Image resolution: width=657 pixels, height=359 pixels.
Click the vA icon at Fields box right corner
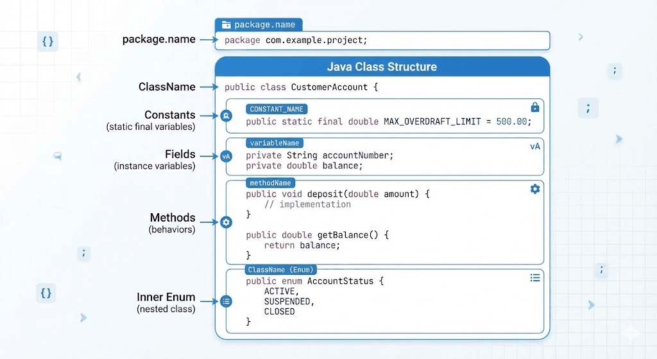pos(534,146)
